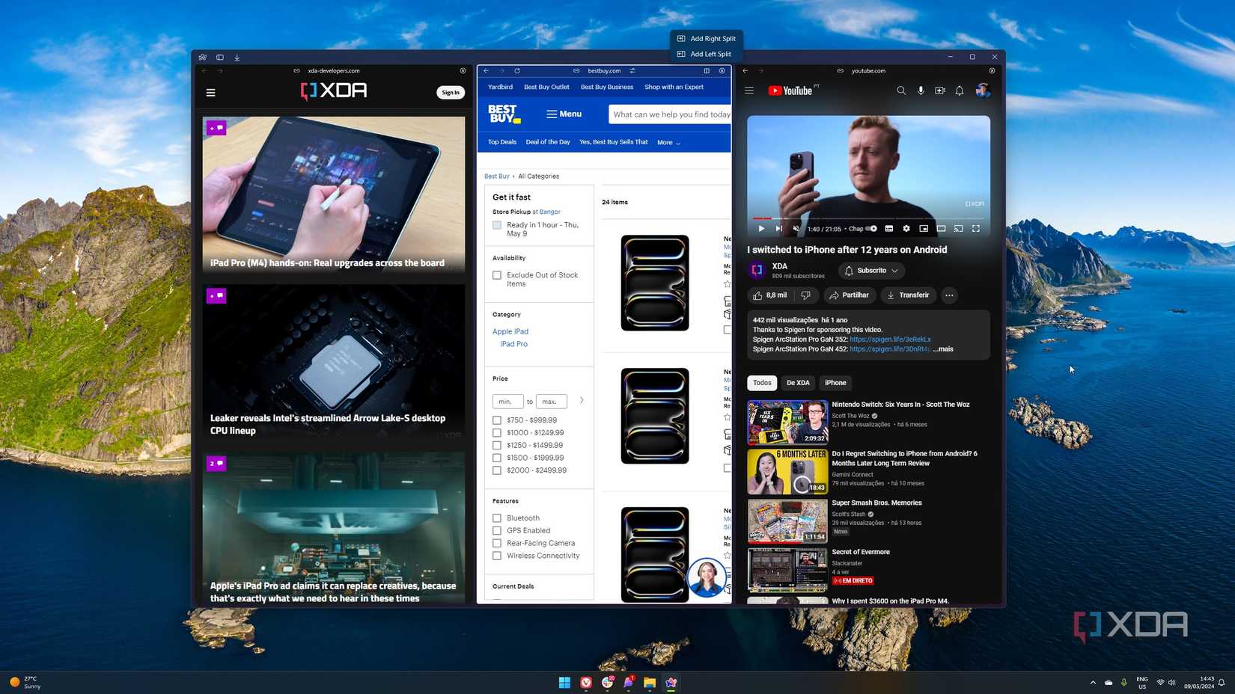The width and height of the screenshot is (1235, 694).
Task: Check $750 - $999.99 price range
Action: click(497, 420)
